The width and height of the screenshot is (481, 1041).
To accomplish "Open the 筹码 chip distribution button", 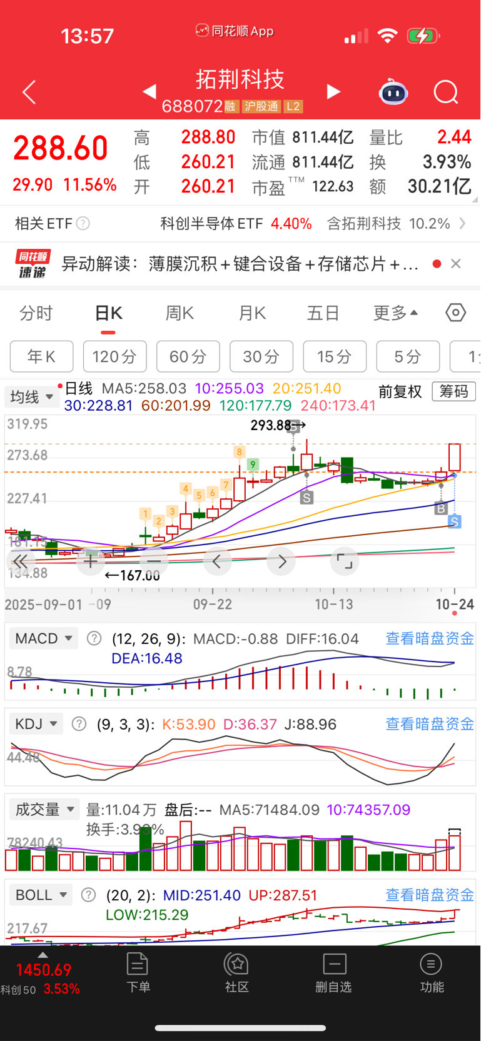I will 454,391.
